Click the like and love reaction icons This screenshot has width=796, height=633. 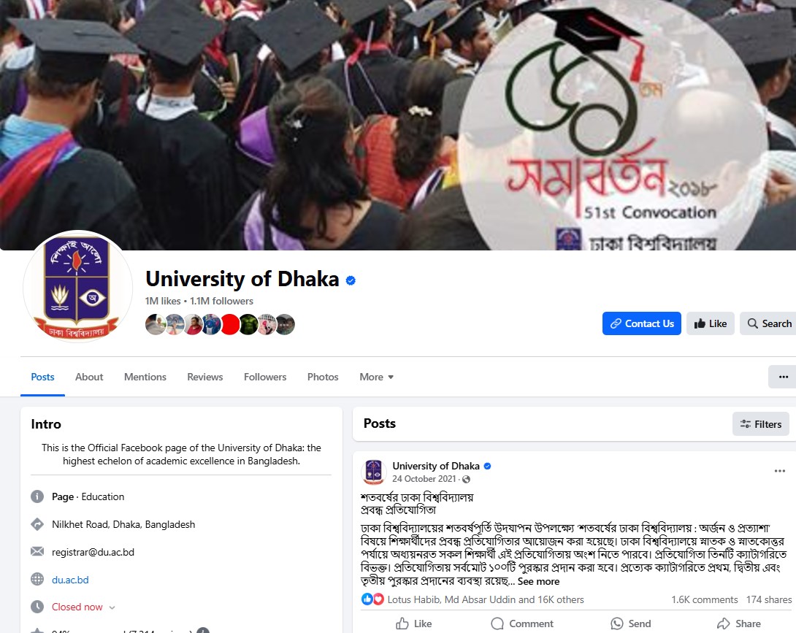(372, 599)
